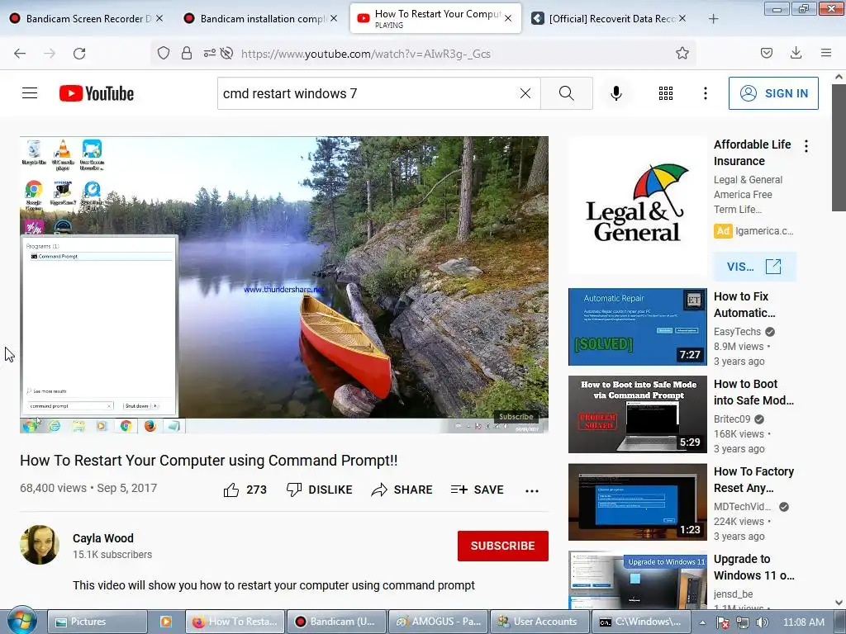Open the Affordable Life Insurance ad title

[x=752, y=153]
